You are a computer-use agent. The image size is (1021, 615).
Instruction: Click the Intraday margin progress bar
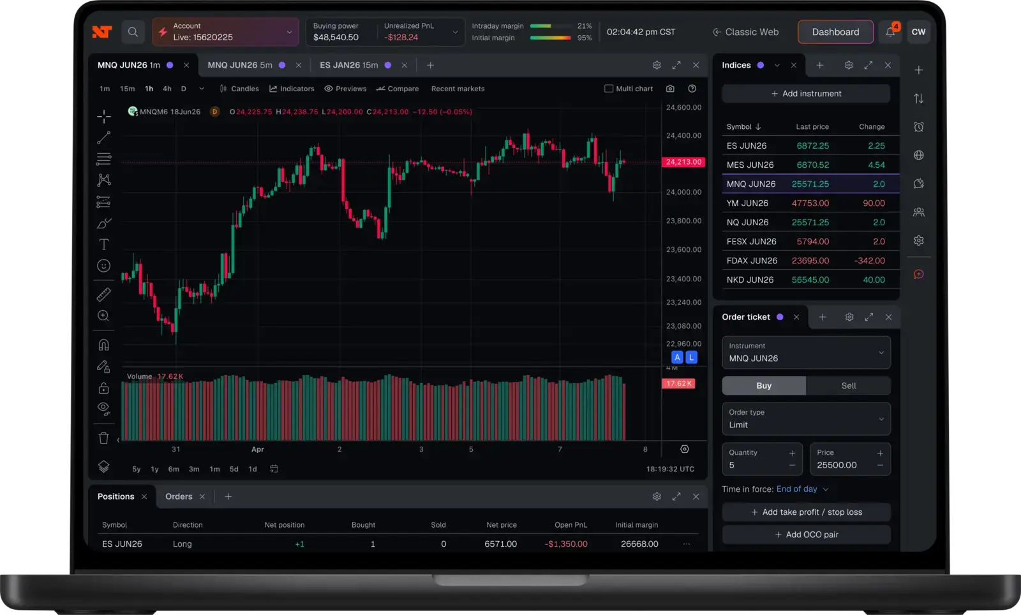click(x=551, y=26)
